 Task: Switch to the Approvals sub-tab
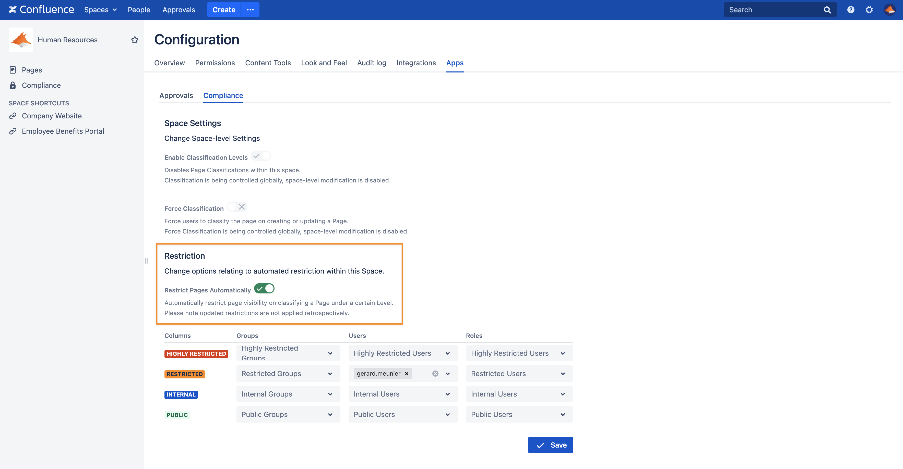176,96
